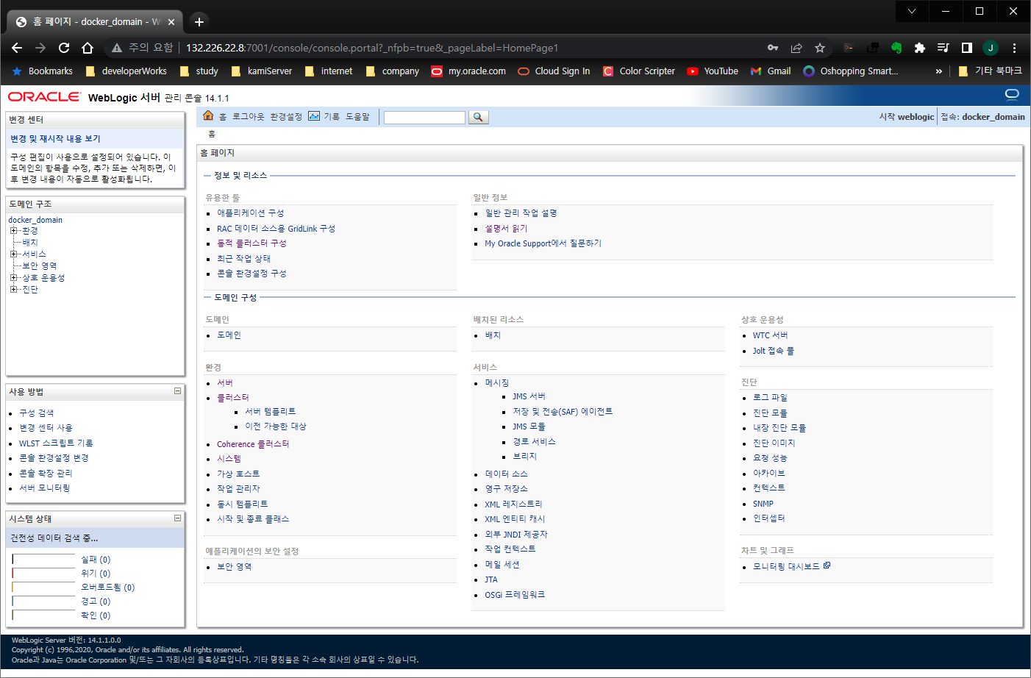
Task: Open the YouTube bookmark
Action: point(713,71)
